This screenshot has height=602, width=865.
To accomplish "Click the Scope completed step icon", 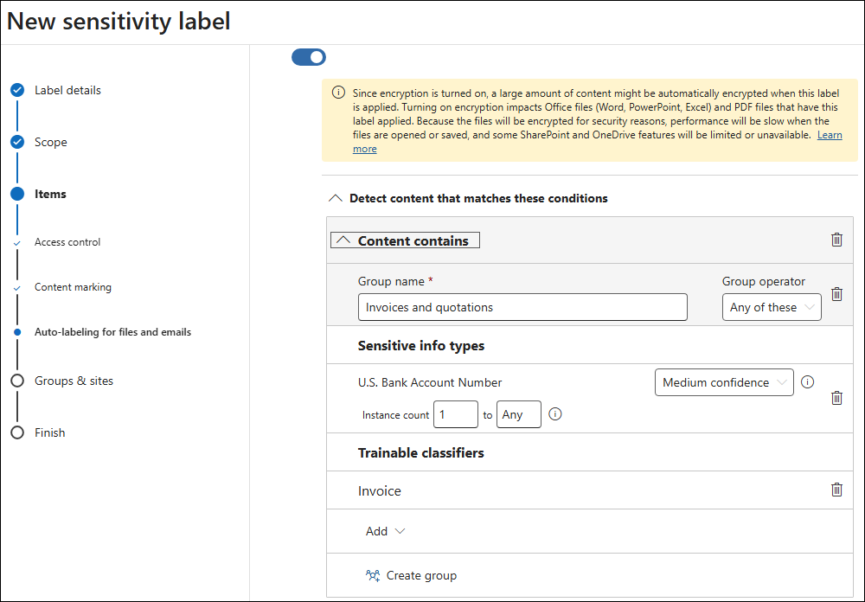I will (x=17, y=142).
